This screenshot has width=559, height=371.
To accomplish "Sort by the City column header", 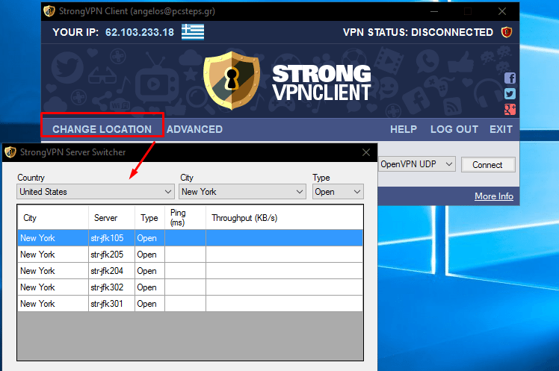I will tap(53, 217).
